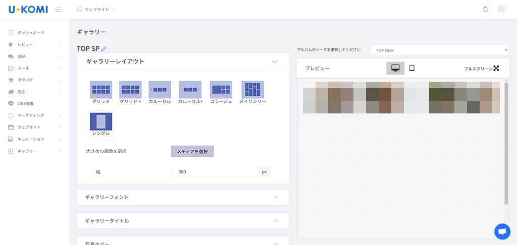This screenshot has height=245, width=517.
Task: Click the ギャラリー page heading
Action: pos(91,32)
